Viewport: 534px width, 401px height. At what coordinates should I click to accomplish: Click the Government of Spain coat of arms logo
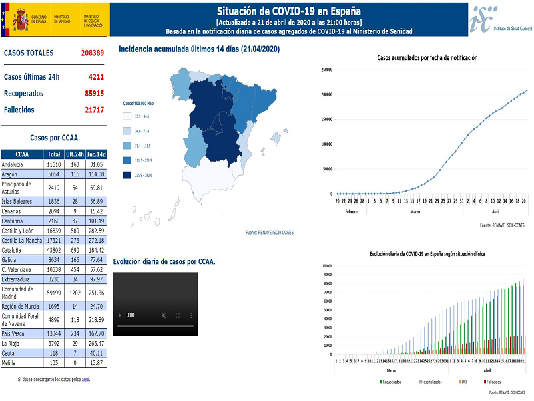coord(21,19)
